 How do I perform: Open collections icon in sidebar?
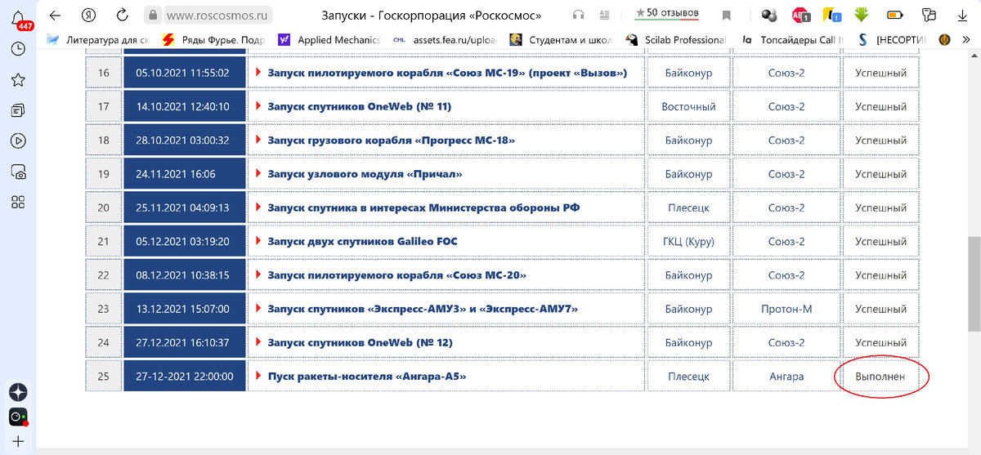18,110
